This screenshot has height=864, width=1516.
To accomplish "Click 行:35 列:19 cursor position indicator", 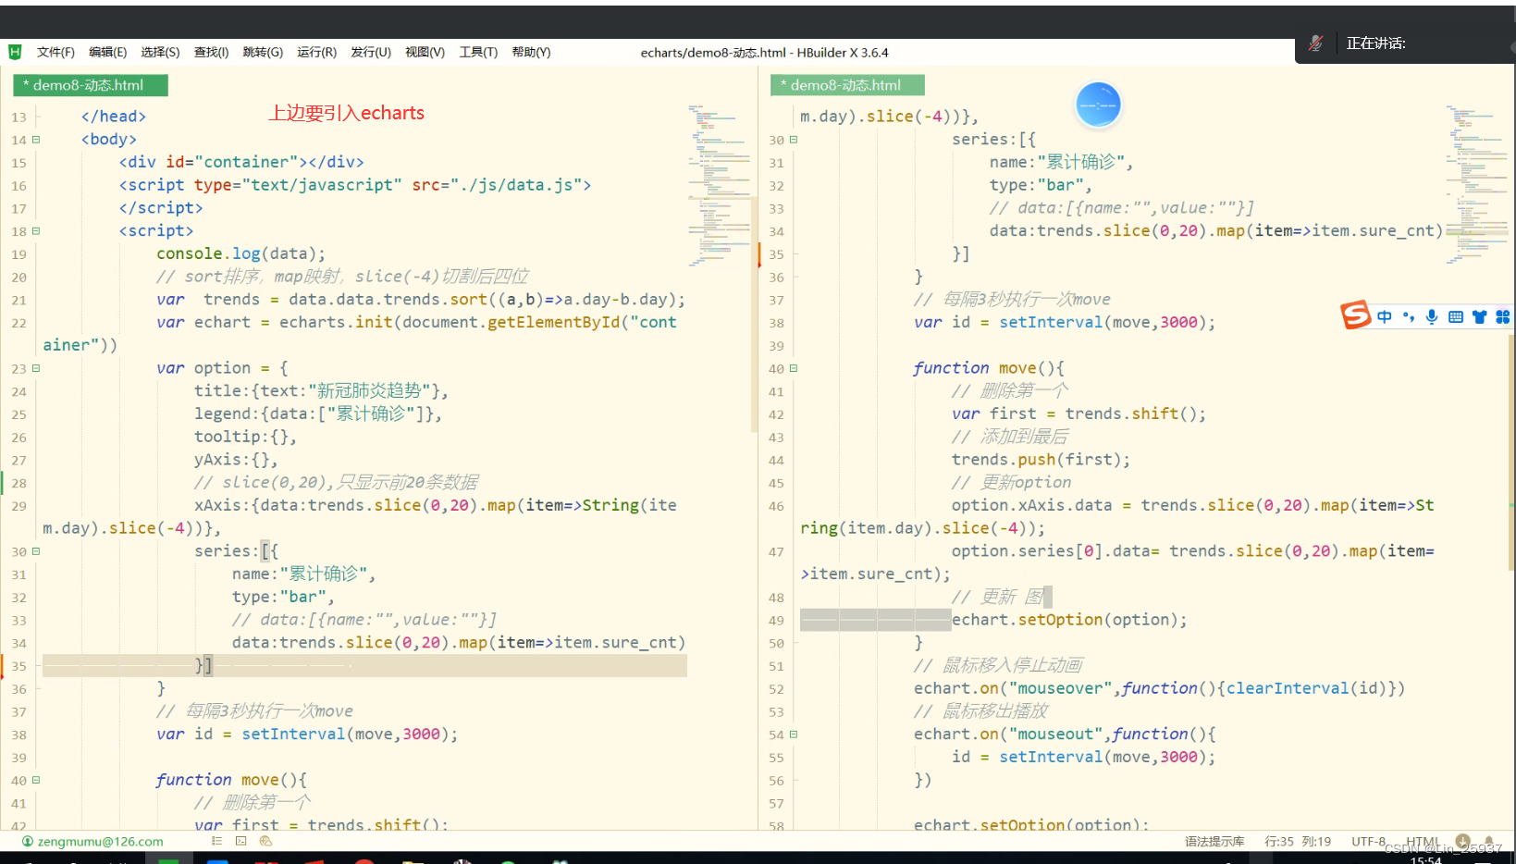I will coord(1298,842).
